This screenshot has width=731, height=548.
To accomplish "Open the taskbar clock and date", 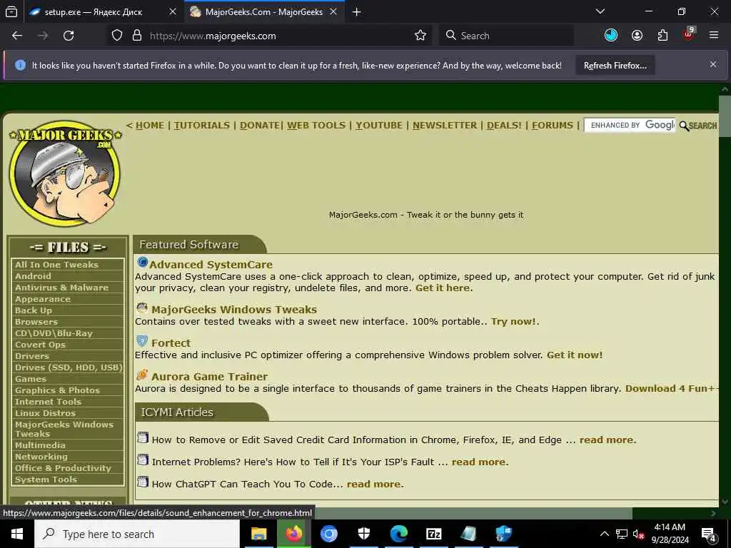I will [x=670, y=534].
